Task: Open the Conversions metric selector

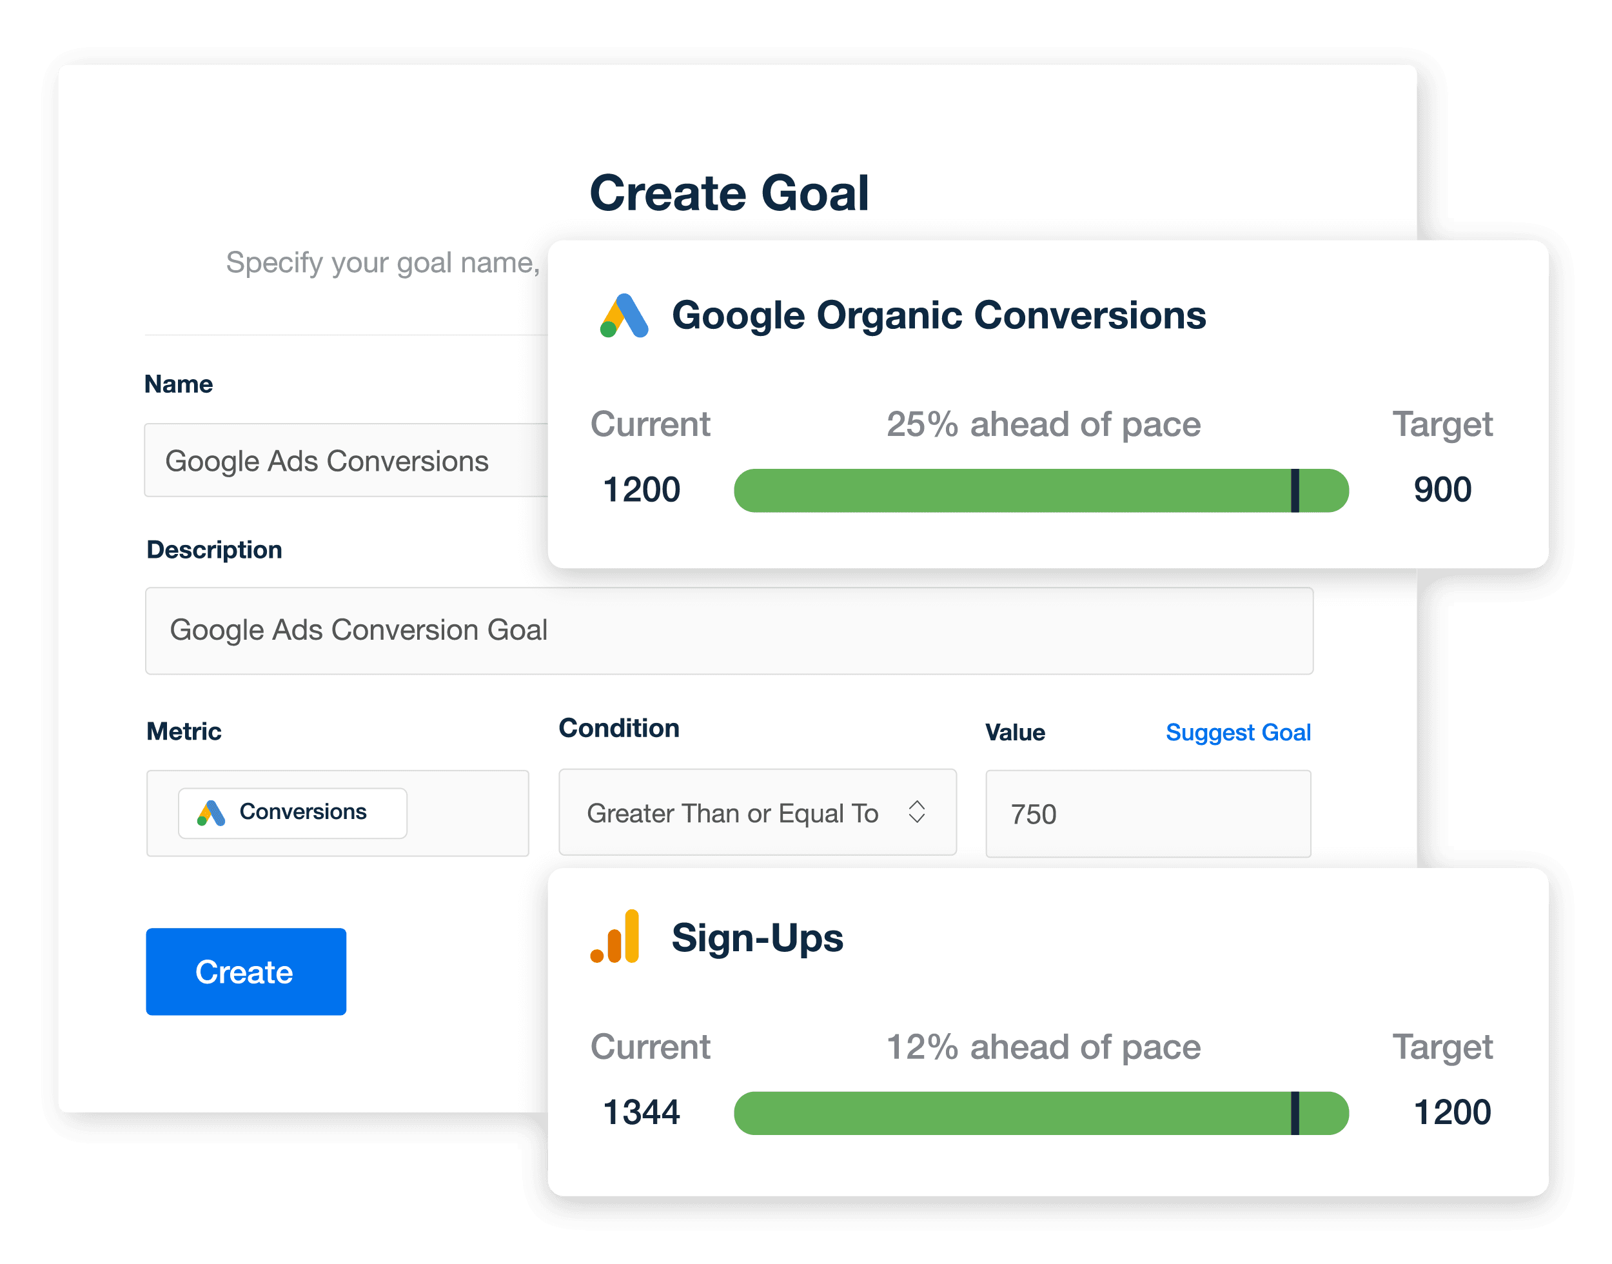Action: pyautogui.click(x=292, y=813)
